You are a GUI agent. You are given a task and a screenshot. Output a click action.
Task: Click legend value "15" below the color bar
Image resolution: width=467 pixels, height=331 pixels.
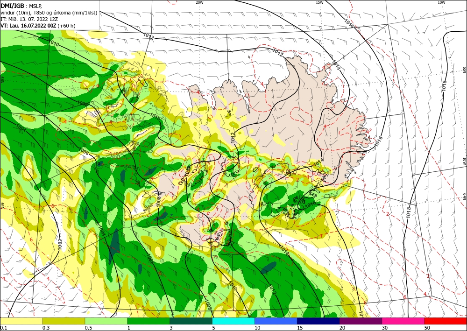coord(300,328)
